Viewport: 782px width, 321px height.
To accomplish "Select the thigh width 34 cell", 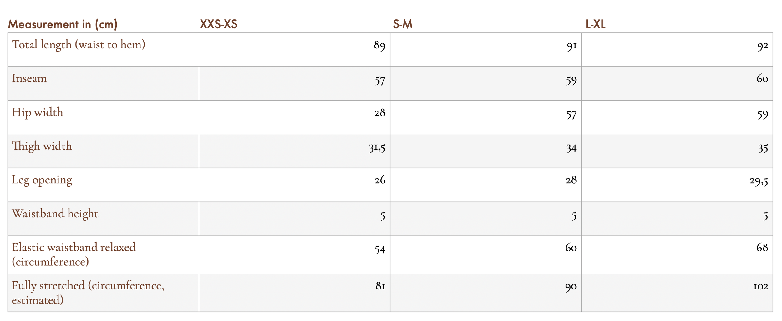I will (486, 151).
